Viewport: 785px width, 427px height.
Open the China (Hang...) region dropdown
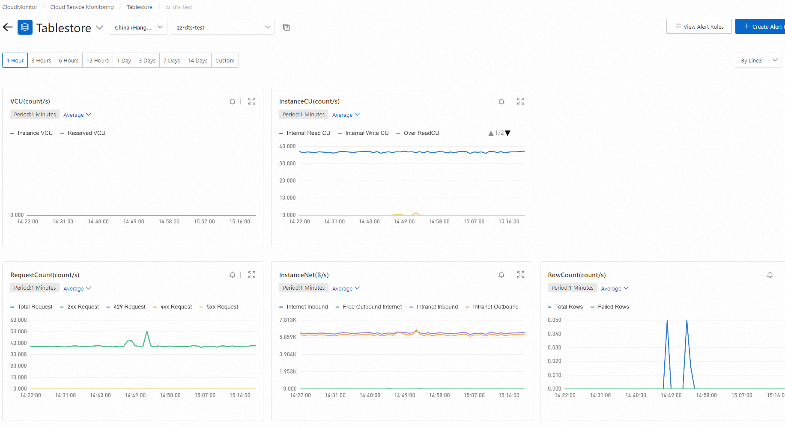(138, 27)
